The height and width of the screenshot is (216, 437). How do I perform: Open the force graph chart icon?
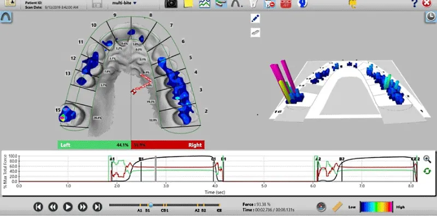tap(204, 3)
